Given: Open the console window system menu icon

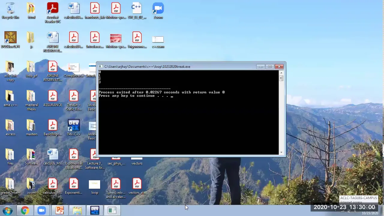Looking at the screenshot, I should pyautogui.click(x=101, y=67).
